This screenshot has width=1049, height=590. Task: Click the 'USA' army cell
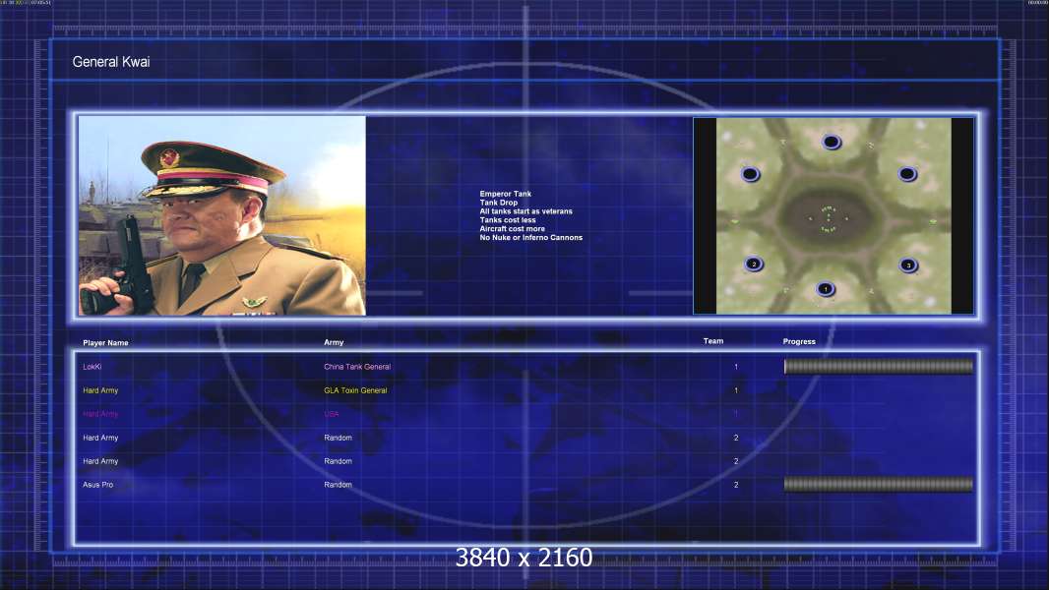tap(332, 414)
